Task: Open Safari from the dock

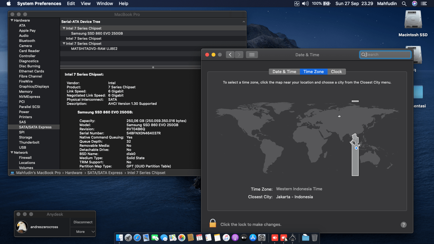Action: click(137, 238)
